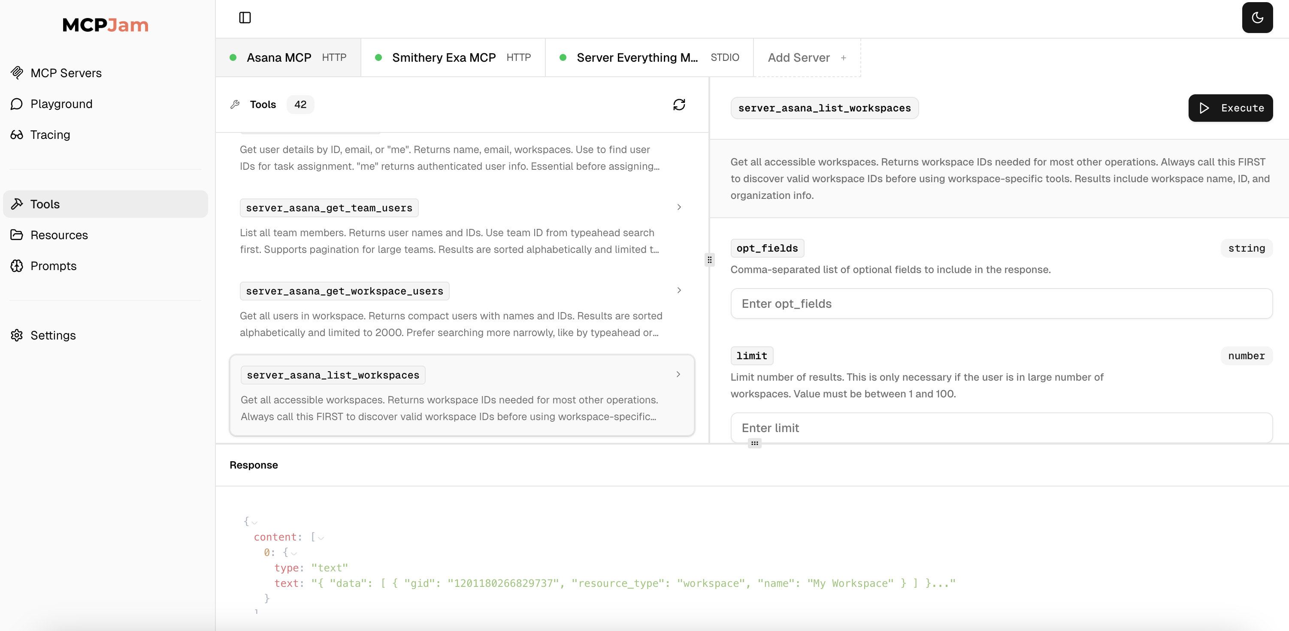The width and height of the screenshot is (1289, 631).
Task: Click the MCPJam logo
Action: coord(105,25)
